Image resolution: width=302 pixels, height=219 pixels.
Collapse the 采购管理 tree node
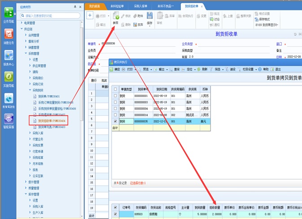coord(26,53)
